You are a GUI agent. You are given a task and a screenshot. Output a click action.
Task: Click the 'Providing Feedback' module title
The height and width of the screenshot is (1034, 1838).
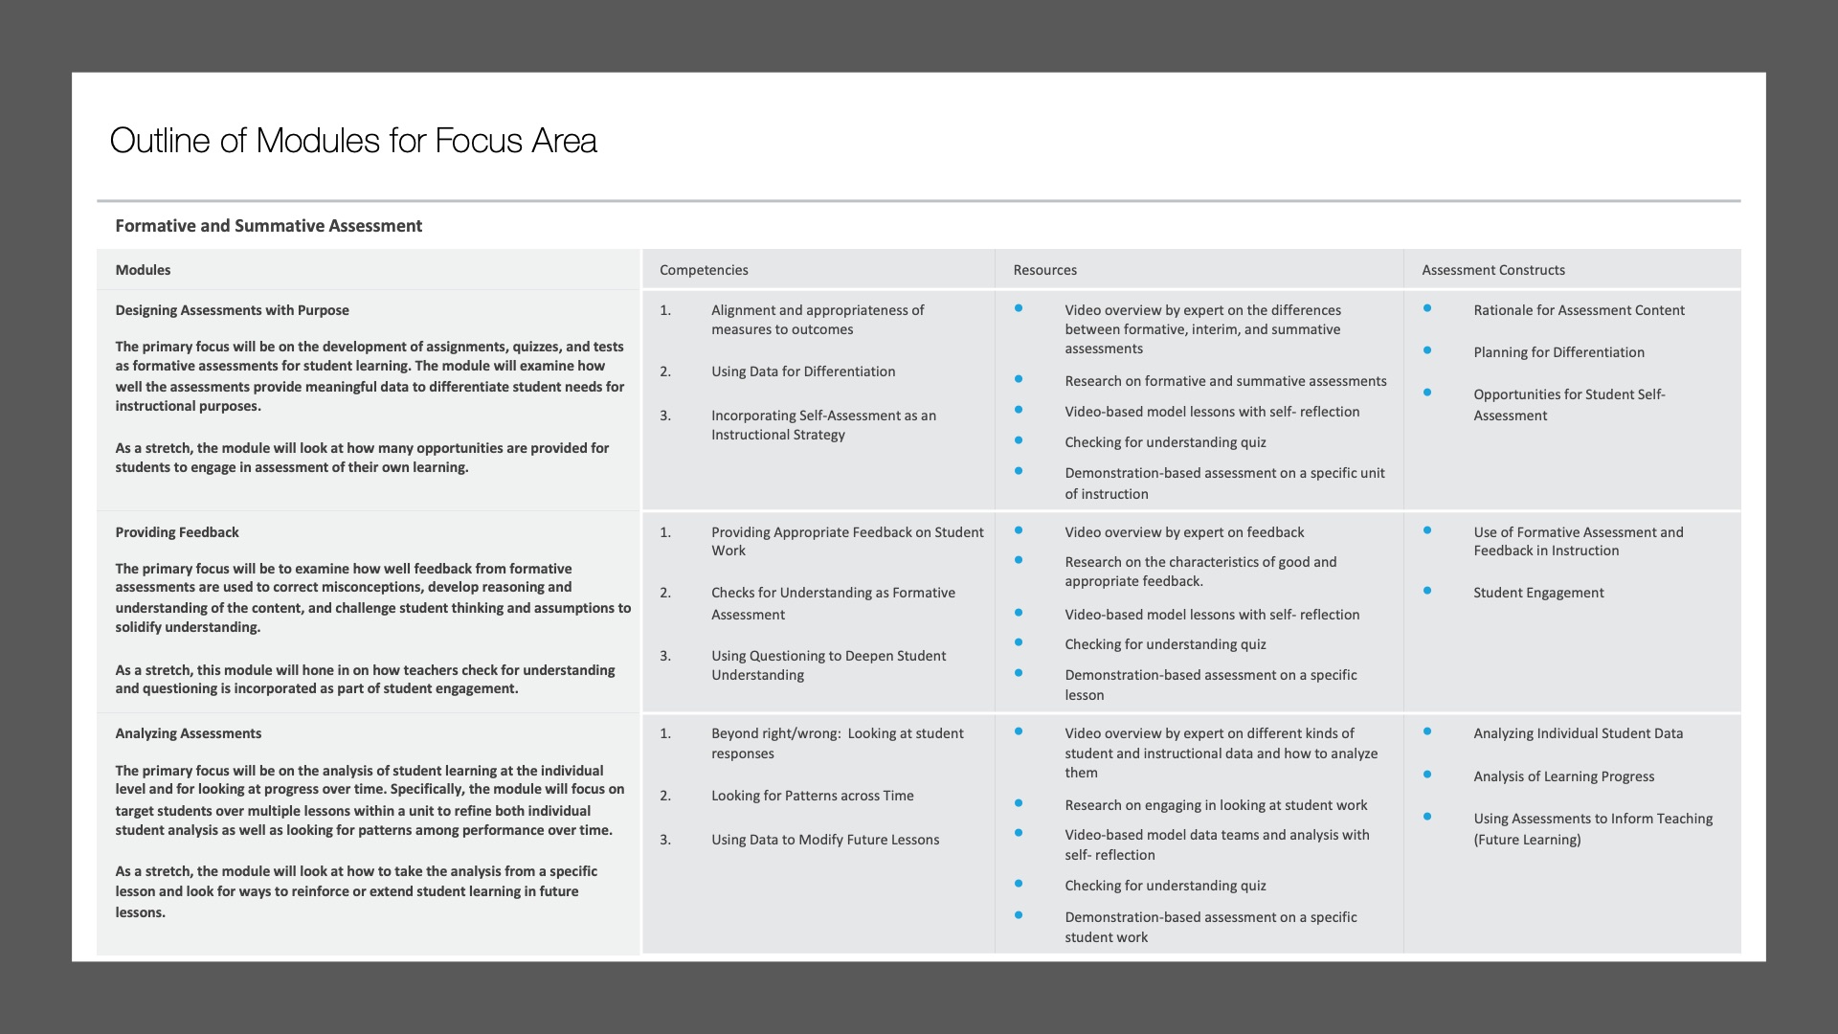coord(177,532)
